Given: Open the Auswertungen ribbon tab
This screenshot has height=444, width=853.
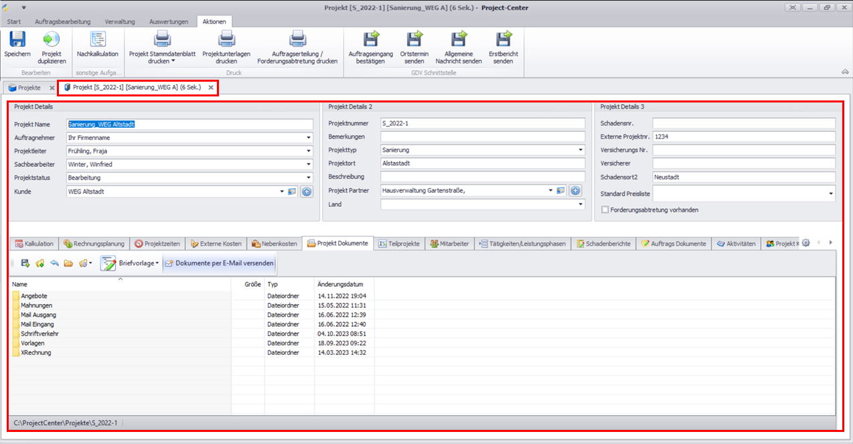Looking at the screenshot, I should click(x=169, y=21).
